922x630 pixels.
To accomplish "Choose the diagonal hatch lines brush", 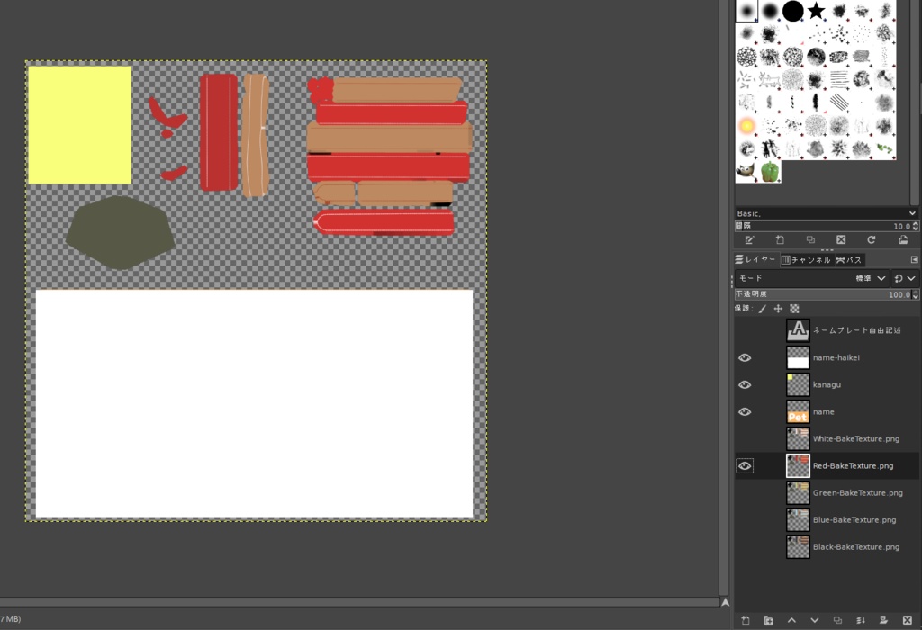I will pos(839,103).
